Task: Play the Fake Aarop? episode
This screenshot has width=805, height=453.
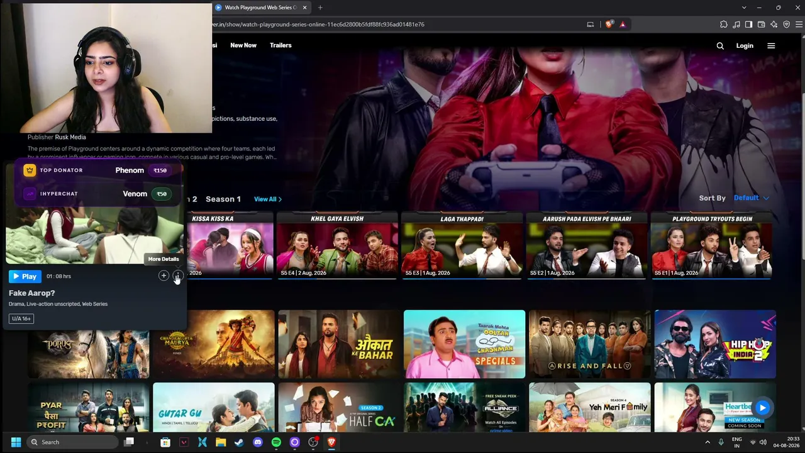Action: 25,276
